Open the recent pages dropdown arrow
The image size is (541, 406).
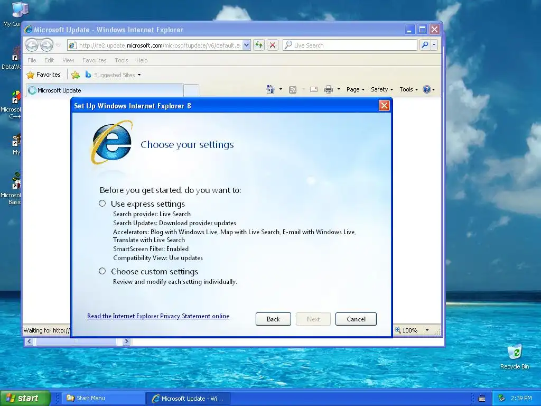[58, 45]
